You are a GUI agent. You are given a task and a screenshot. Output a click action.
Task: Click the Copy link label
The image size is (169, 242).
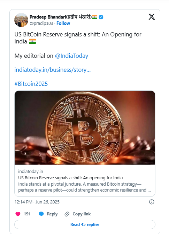point(82,214)
